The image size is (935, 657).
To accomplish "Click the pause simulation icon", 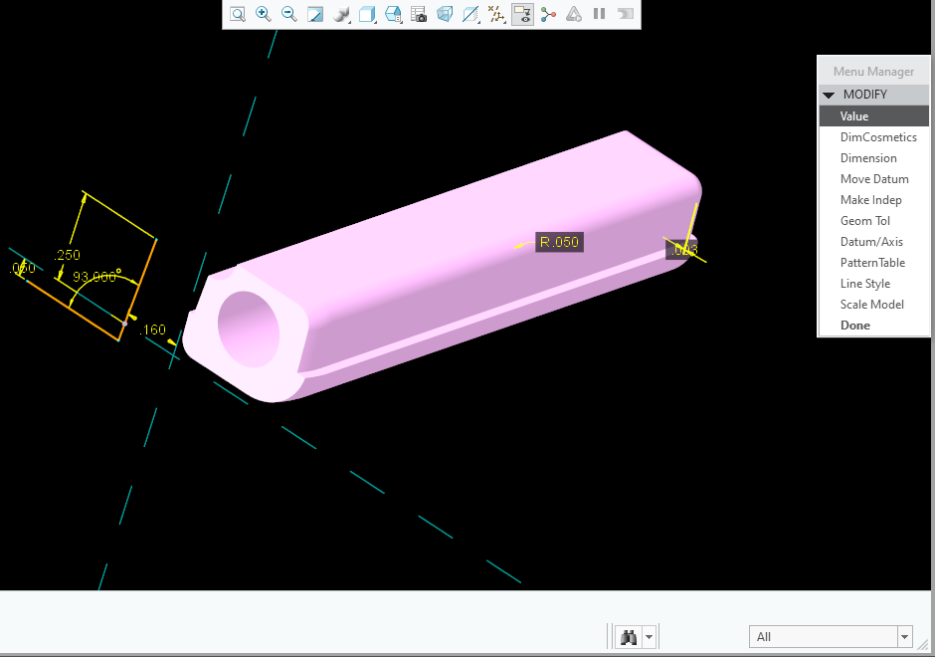I will coord(599,14).
